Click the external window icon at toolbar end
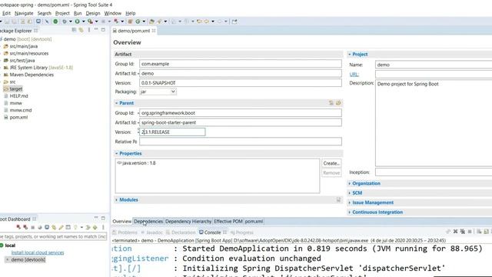Screen dimensions: 492x277 234,22
